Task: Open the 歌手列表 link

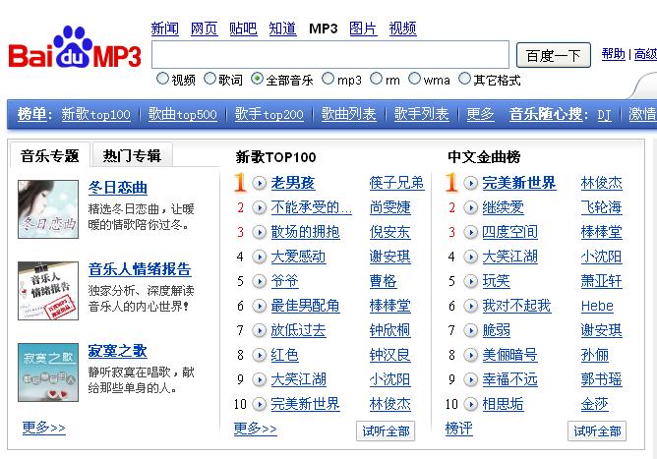Action: [x=422, y=114]
